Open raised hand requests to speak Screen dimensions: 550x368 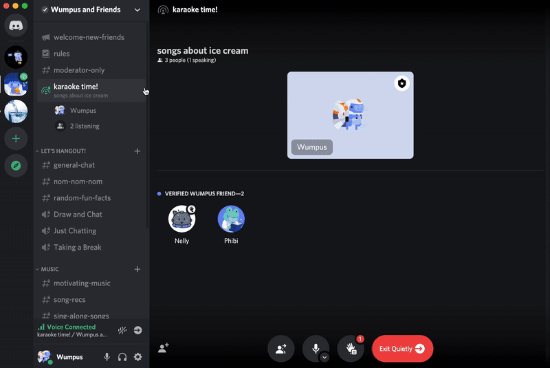[x=351, y=349]
